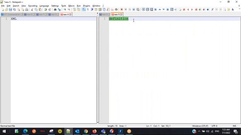The width and height of the screenshot is (241, 135).
Task: Toggle the Word wrap toolbar icon
Action: pos(84,9)
